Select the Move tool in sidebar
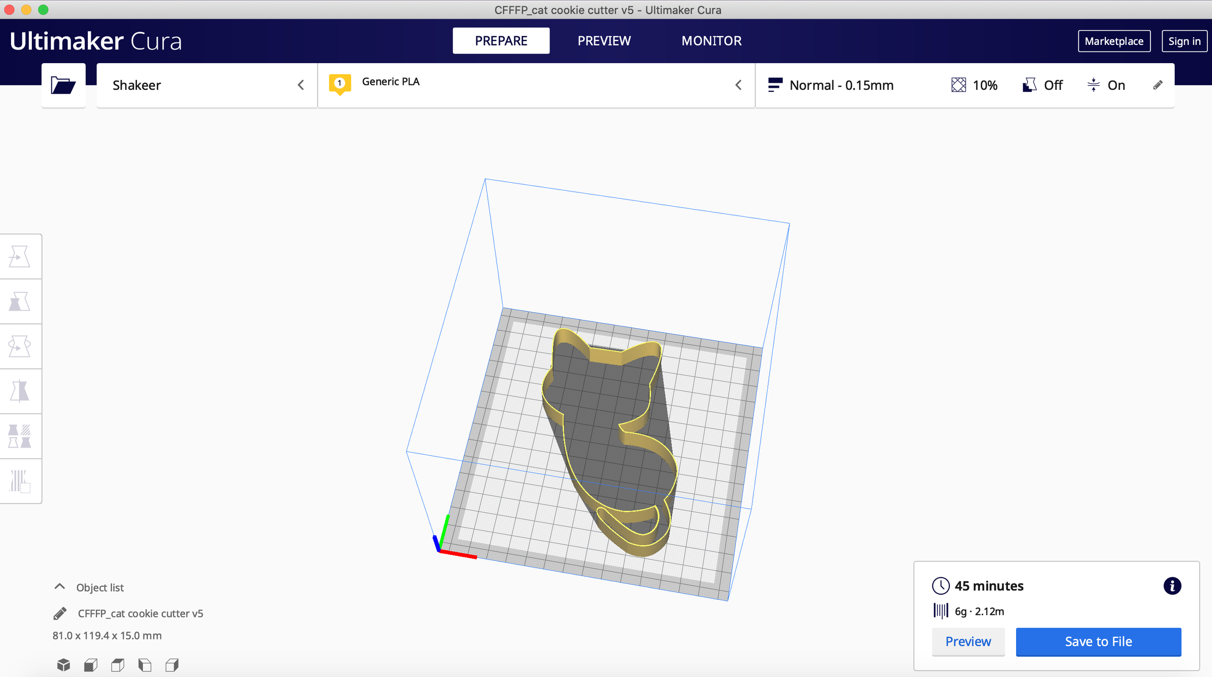This screenshot has height=677, width=1212. (x=20, y=256)
